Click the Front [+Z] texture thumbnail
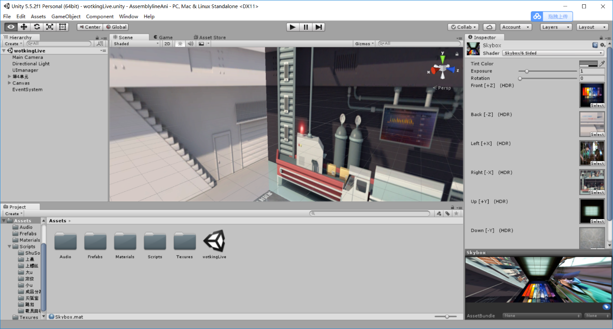The image size is (613, 329). pos(592,93)
